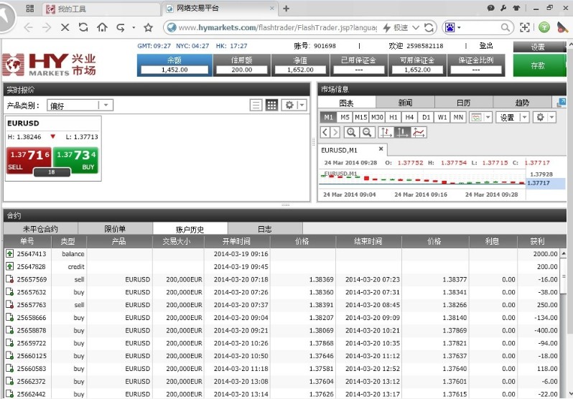The image size is (573, 399).
Task: Click order icon for 25657569
Action: coord(9,279)
